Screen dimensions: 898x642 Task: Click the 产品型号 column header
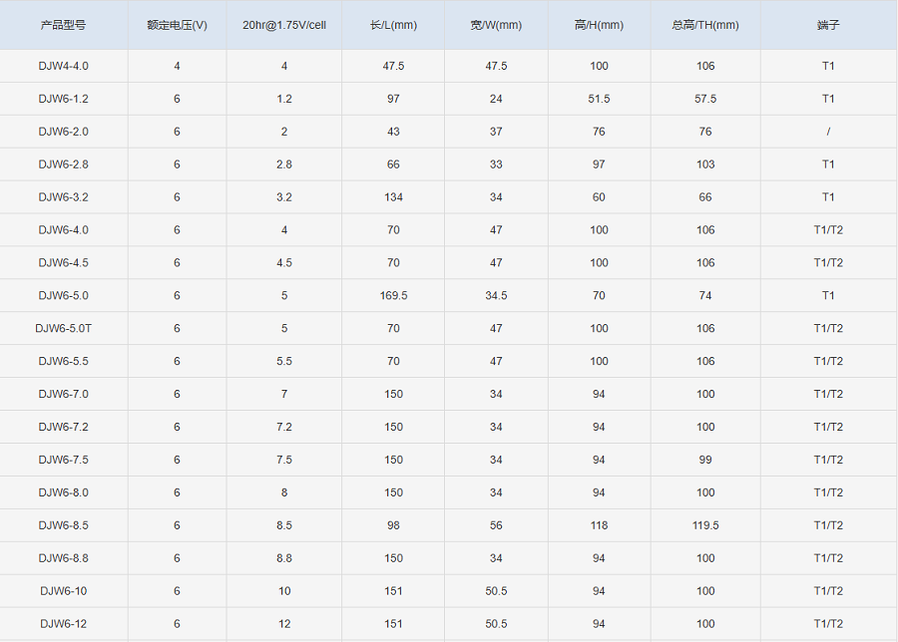[x=63, y=25]
